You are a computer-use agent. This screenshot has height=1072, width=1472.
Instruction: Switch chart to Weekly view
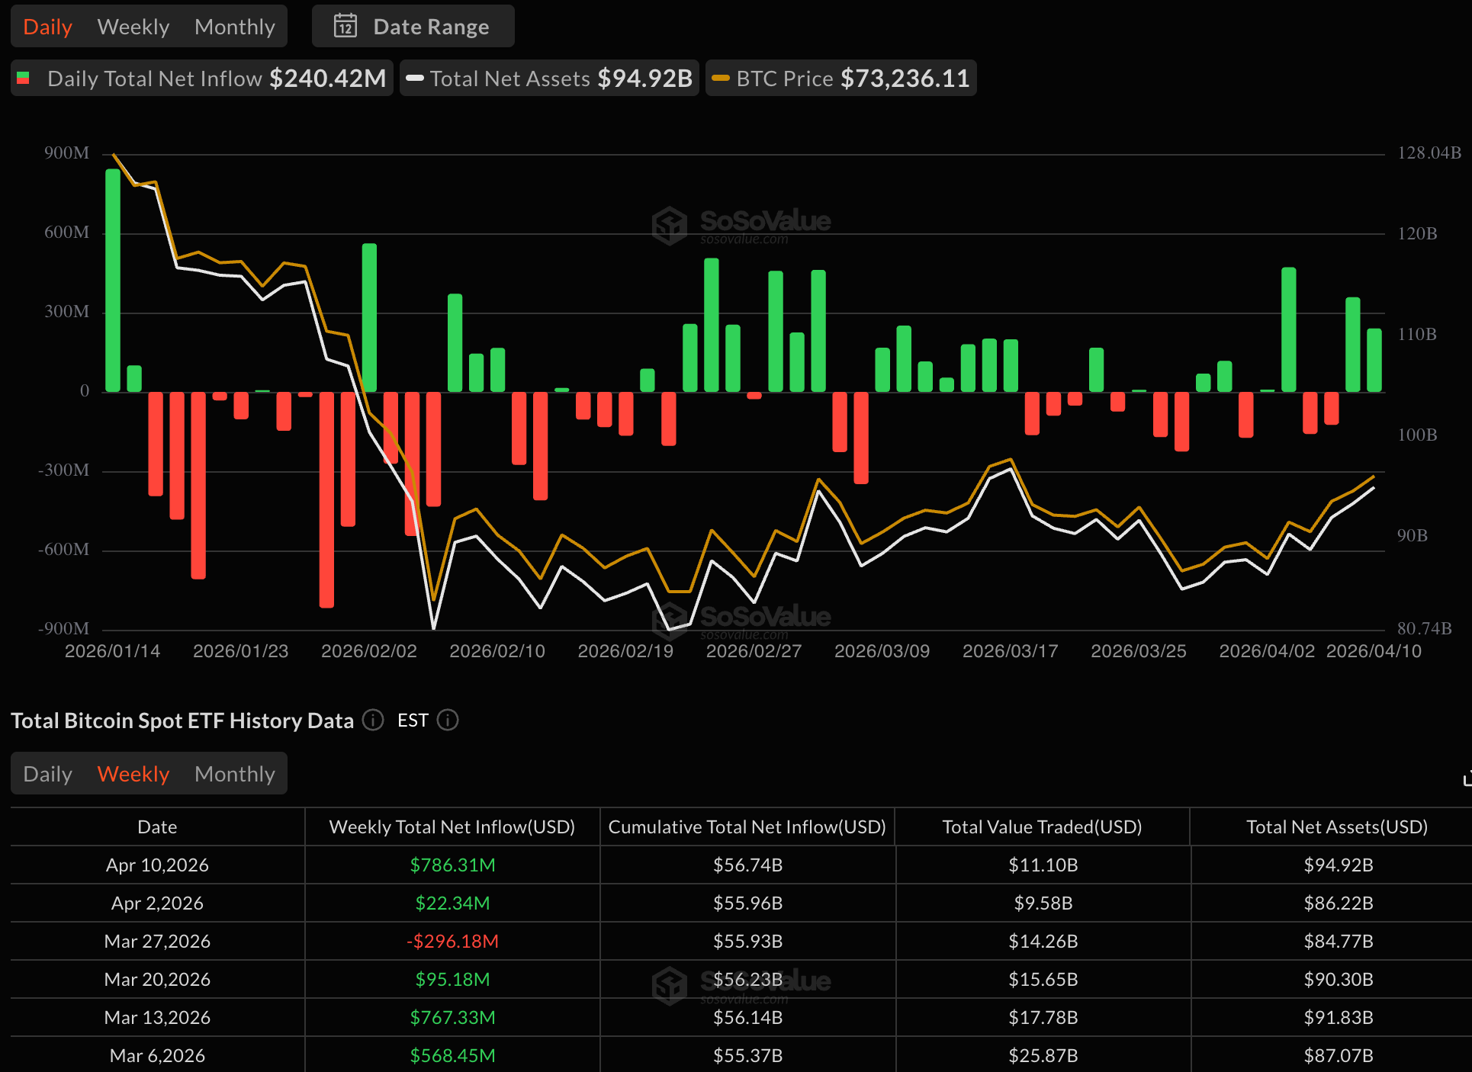[x=133, y=27]
